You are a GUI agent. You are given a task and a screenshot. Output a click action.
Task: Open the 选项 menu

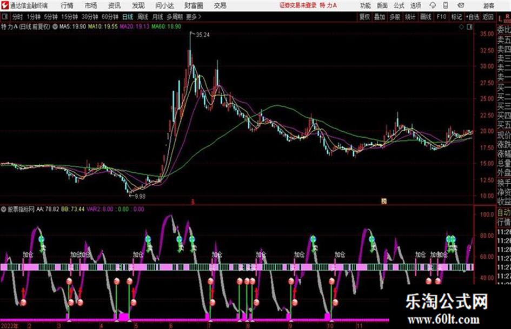[x=416, y=5]
